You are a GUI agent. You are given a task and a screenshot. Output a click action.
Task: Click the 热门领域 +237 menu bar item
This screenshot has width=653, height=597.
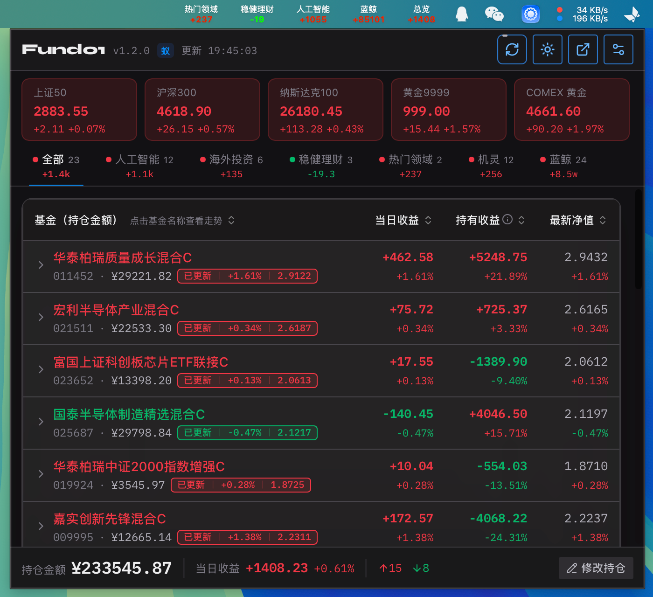click(201, 14)
